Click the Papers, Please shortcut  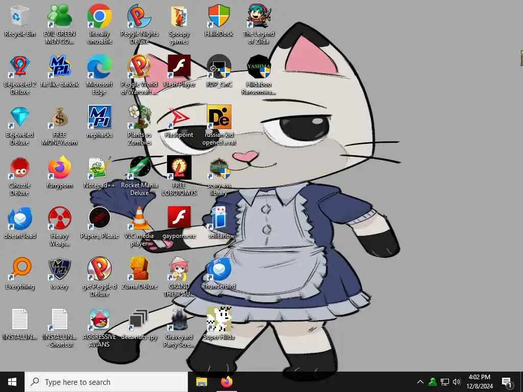pyautogui.click(x=100, y=218)
